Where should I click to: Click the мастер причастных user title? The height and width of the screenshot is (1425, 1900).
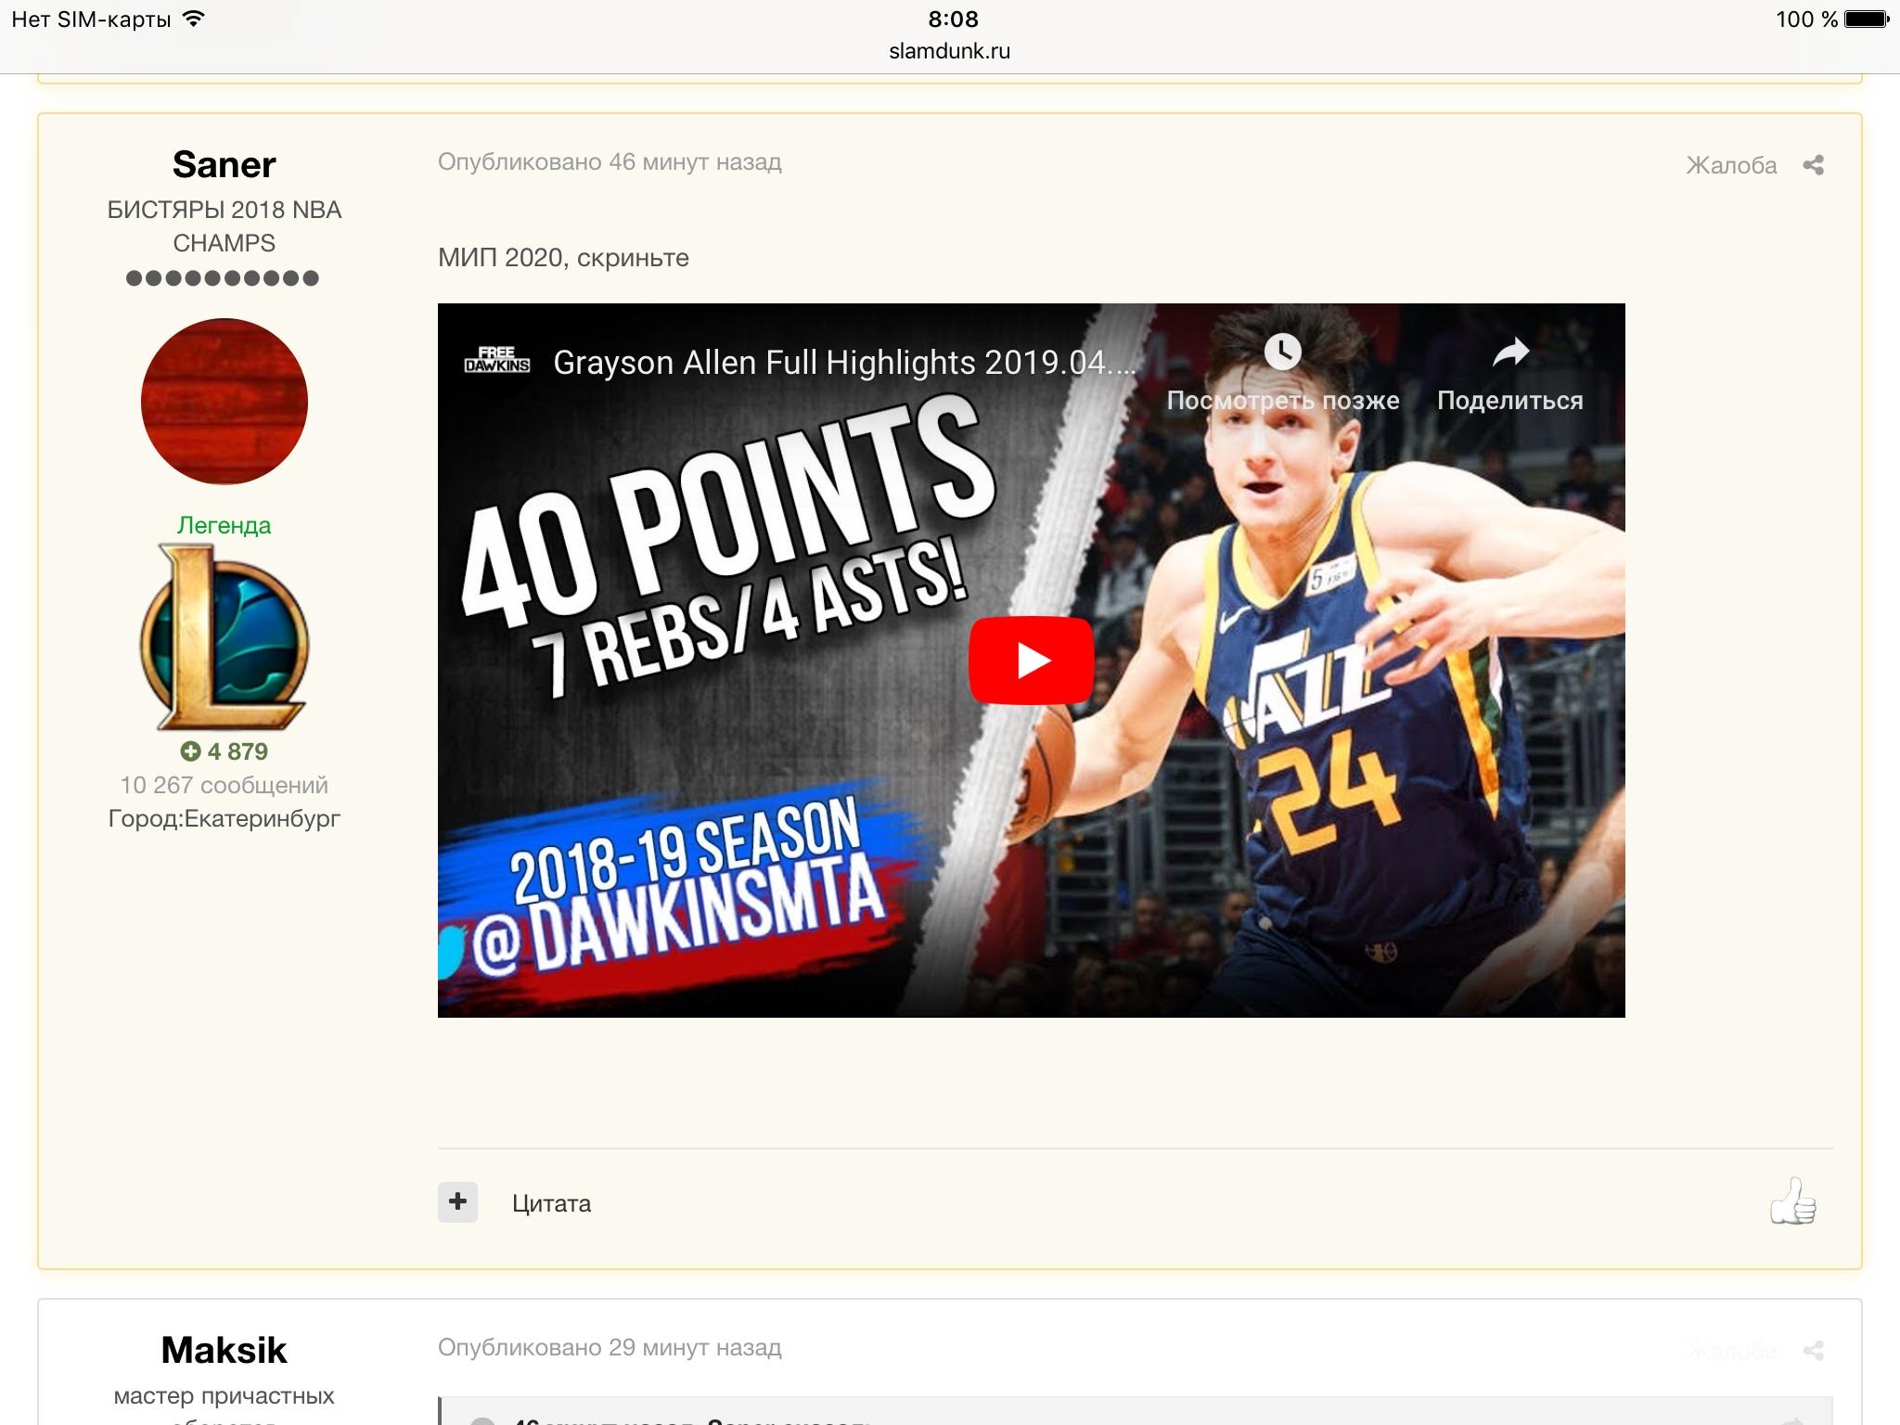point(225,1396)
